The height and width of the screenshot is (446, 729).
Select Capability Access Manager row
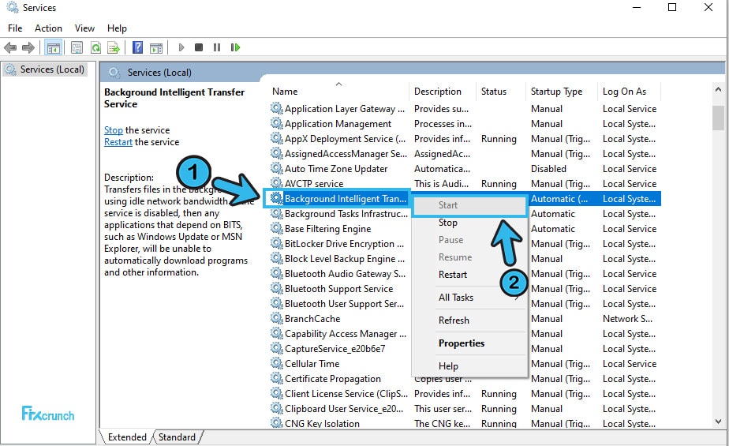coord(464,333)
